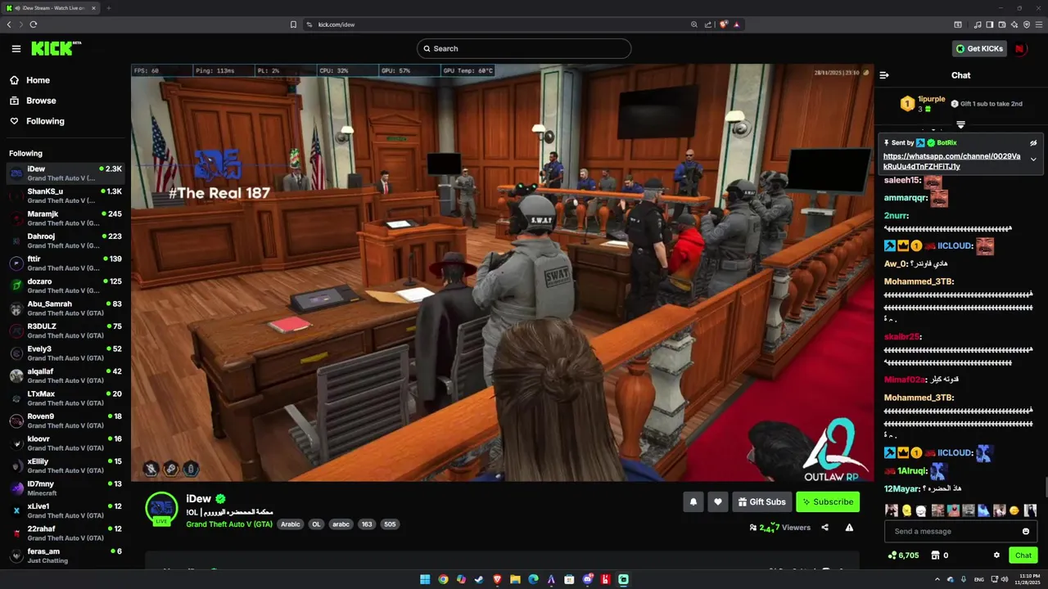
Task: Click the iDew streamer avatar
Action: tap(161, 508)
